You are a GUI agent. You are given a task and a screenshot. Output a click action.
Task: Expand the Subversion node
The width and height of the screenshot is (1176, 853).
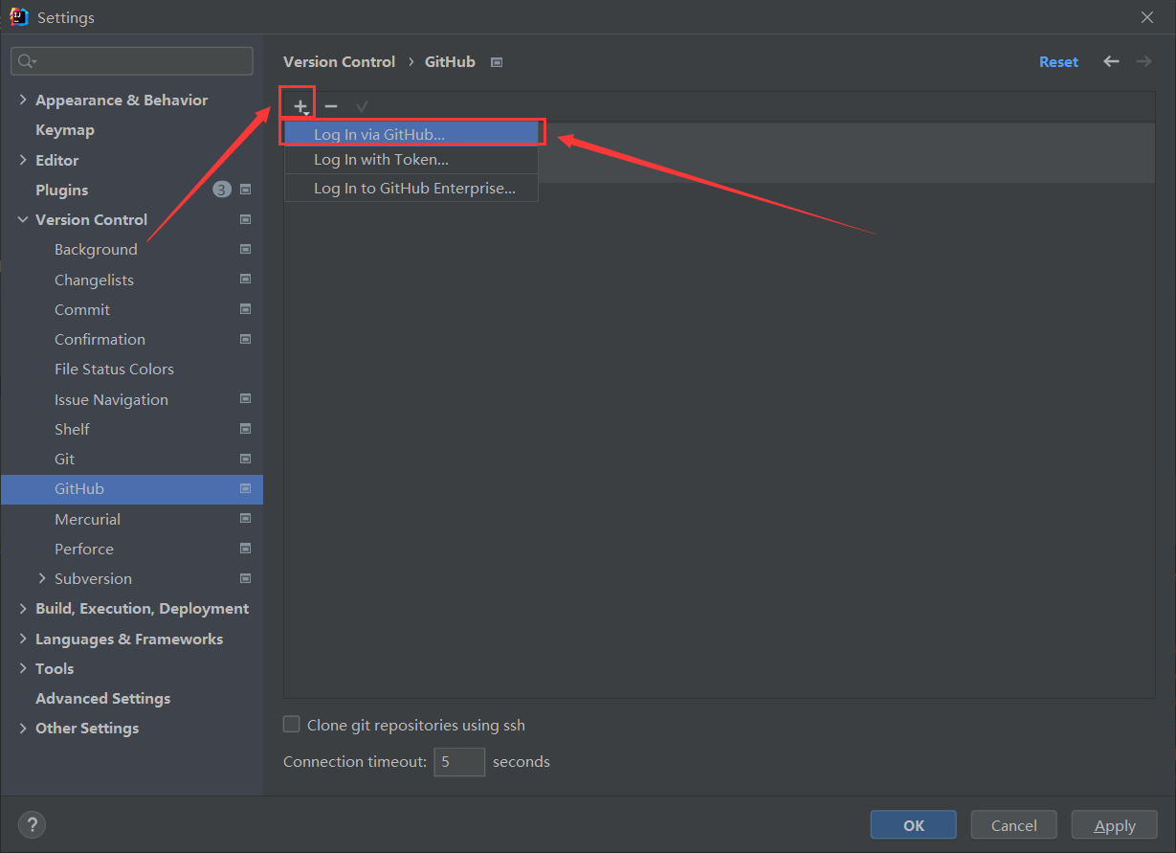tap(42, 578)
